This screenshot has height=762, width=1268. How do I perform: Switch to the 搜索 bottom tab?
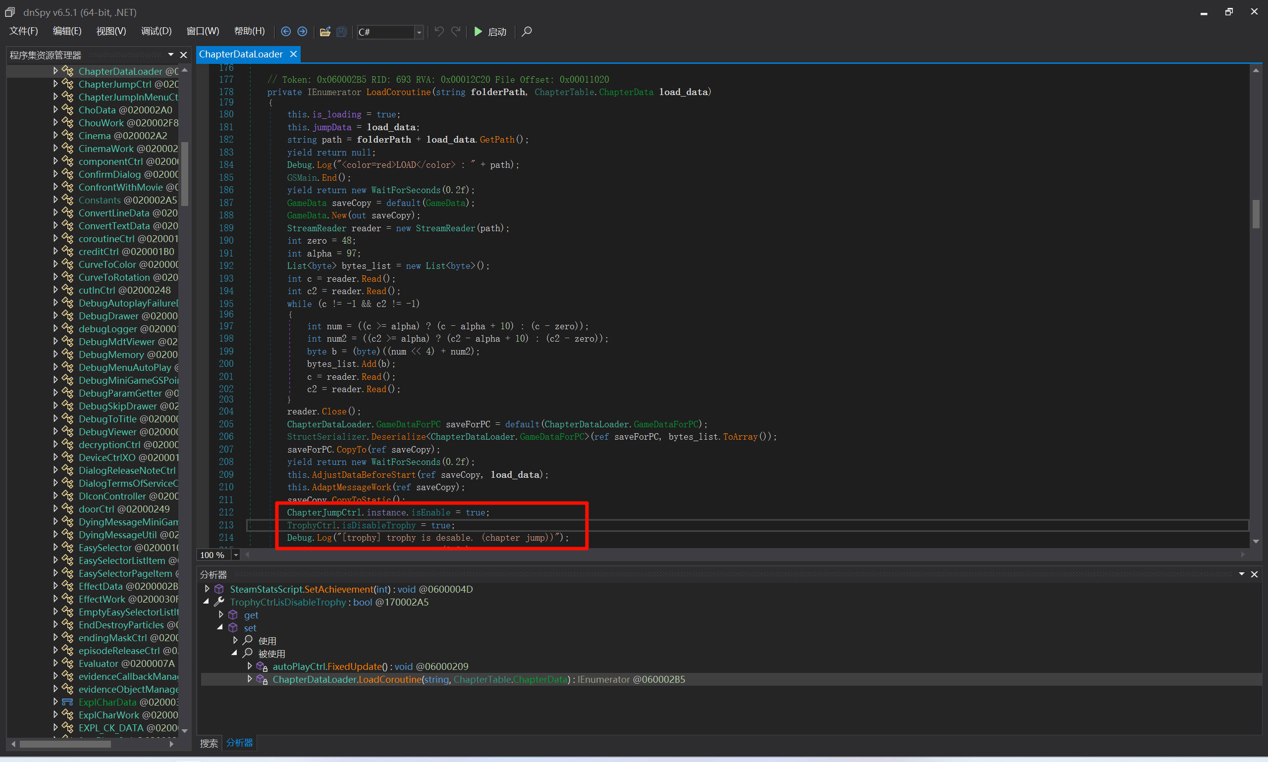(209, 743)
